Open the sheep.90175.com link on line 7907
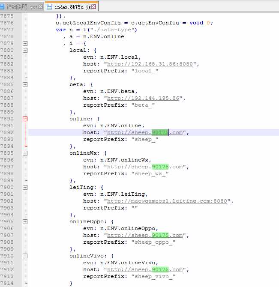This screenshot has width=279, height=287. 145,235
